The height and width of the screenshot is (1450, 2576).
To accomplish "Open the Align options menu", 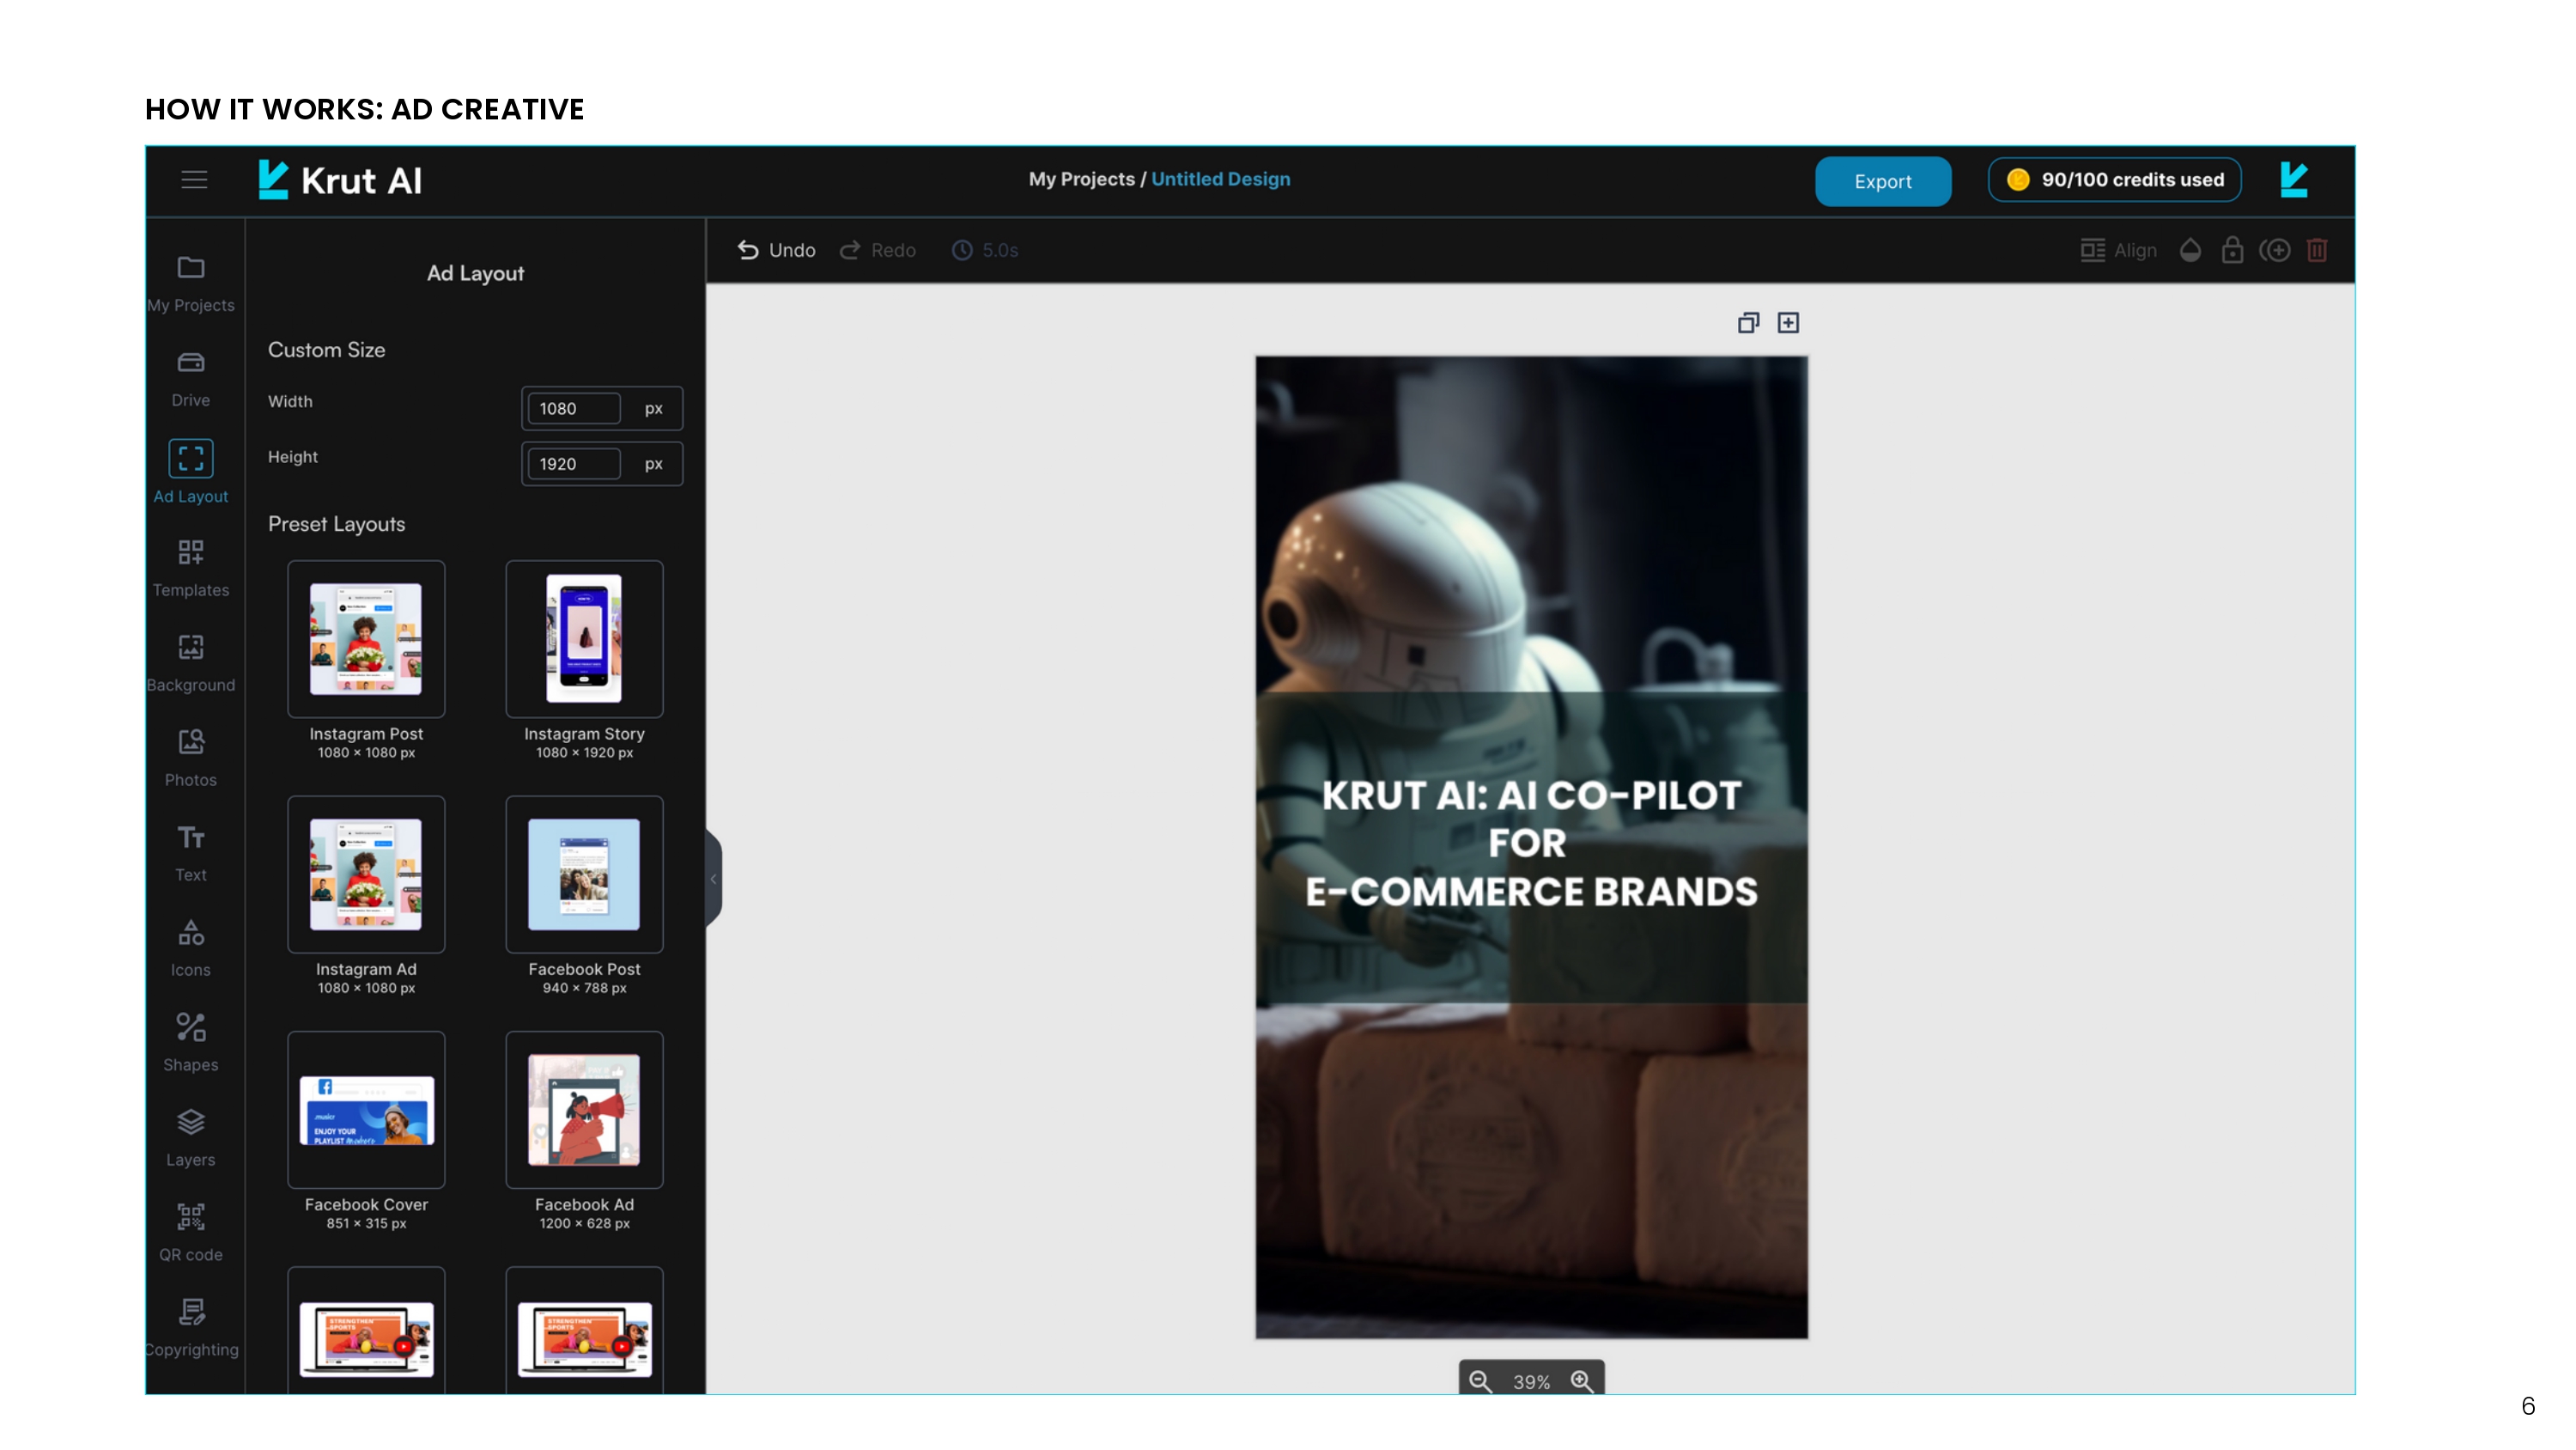I will (2119, 250).
